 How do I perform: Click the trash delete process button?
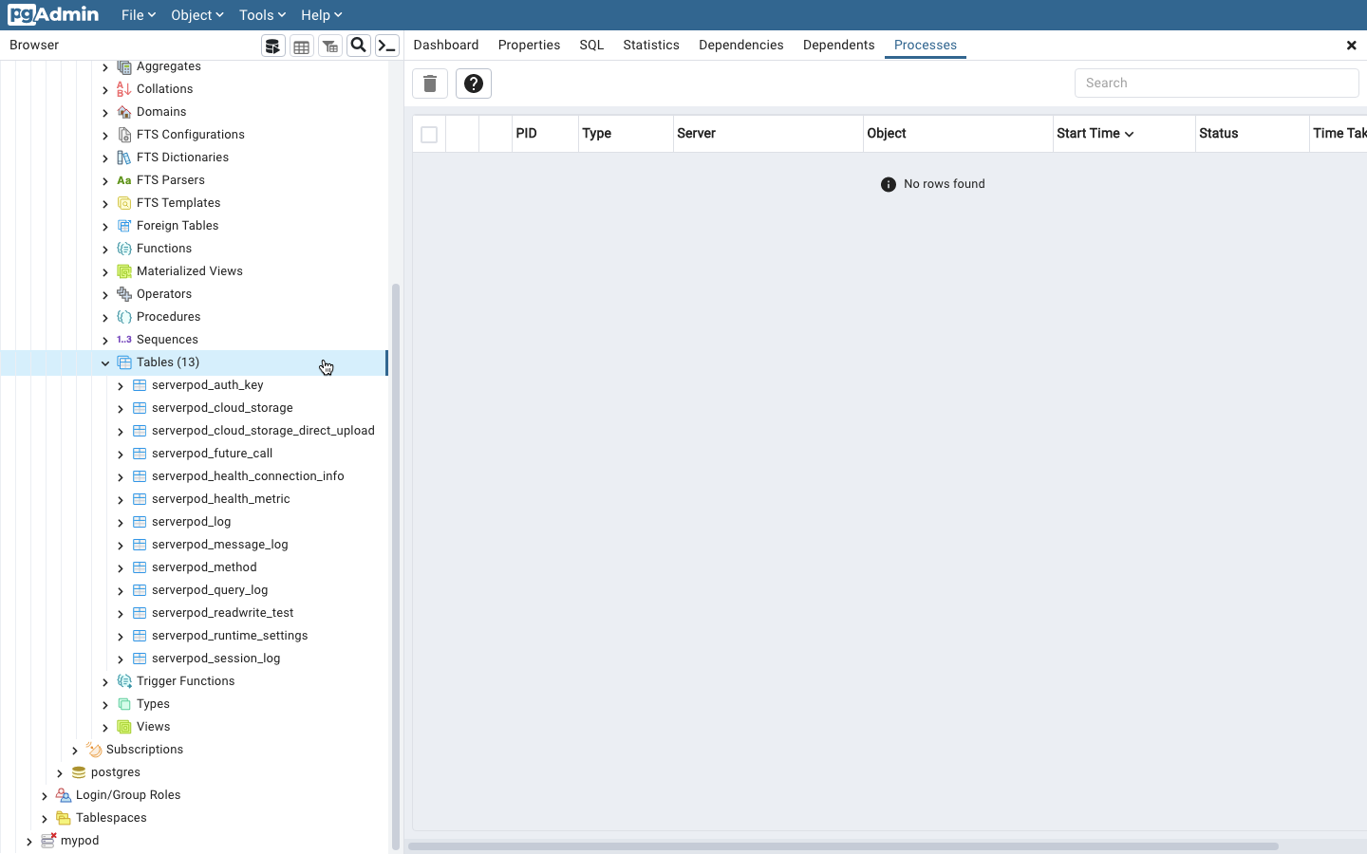pos(430,84)
